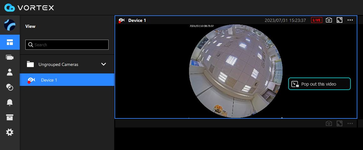
Task: Click the VORTEX logo
Action: tap(29, 7)
